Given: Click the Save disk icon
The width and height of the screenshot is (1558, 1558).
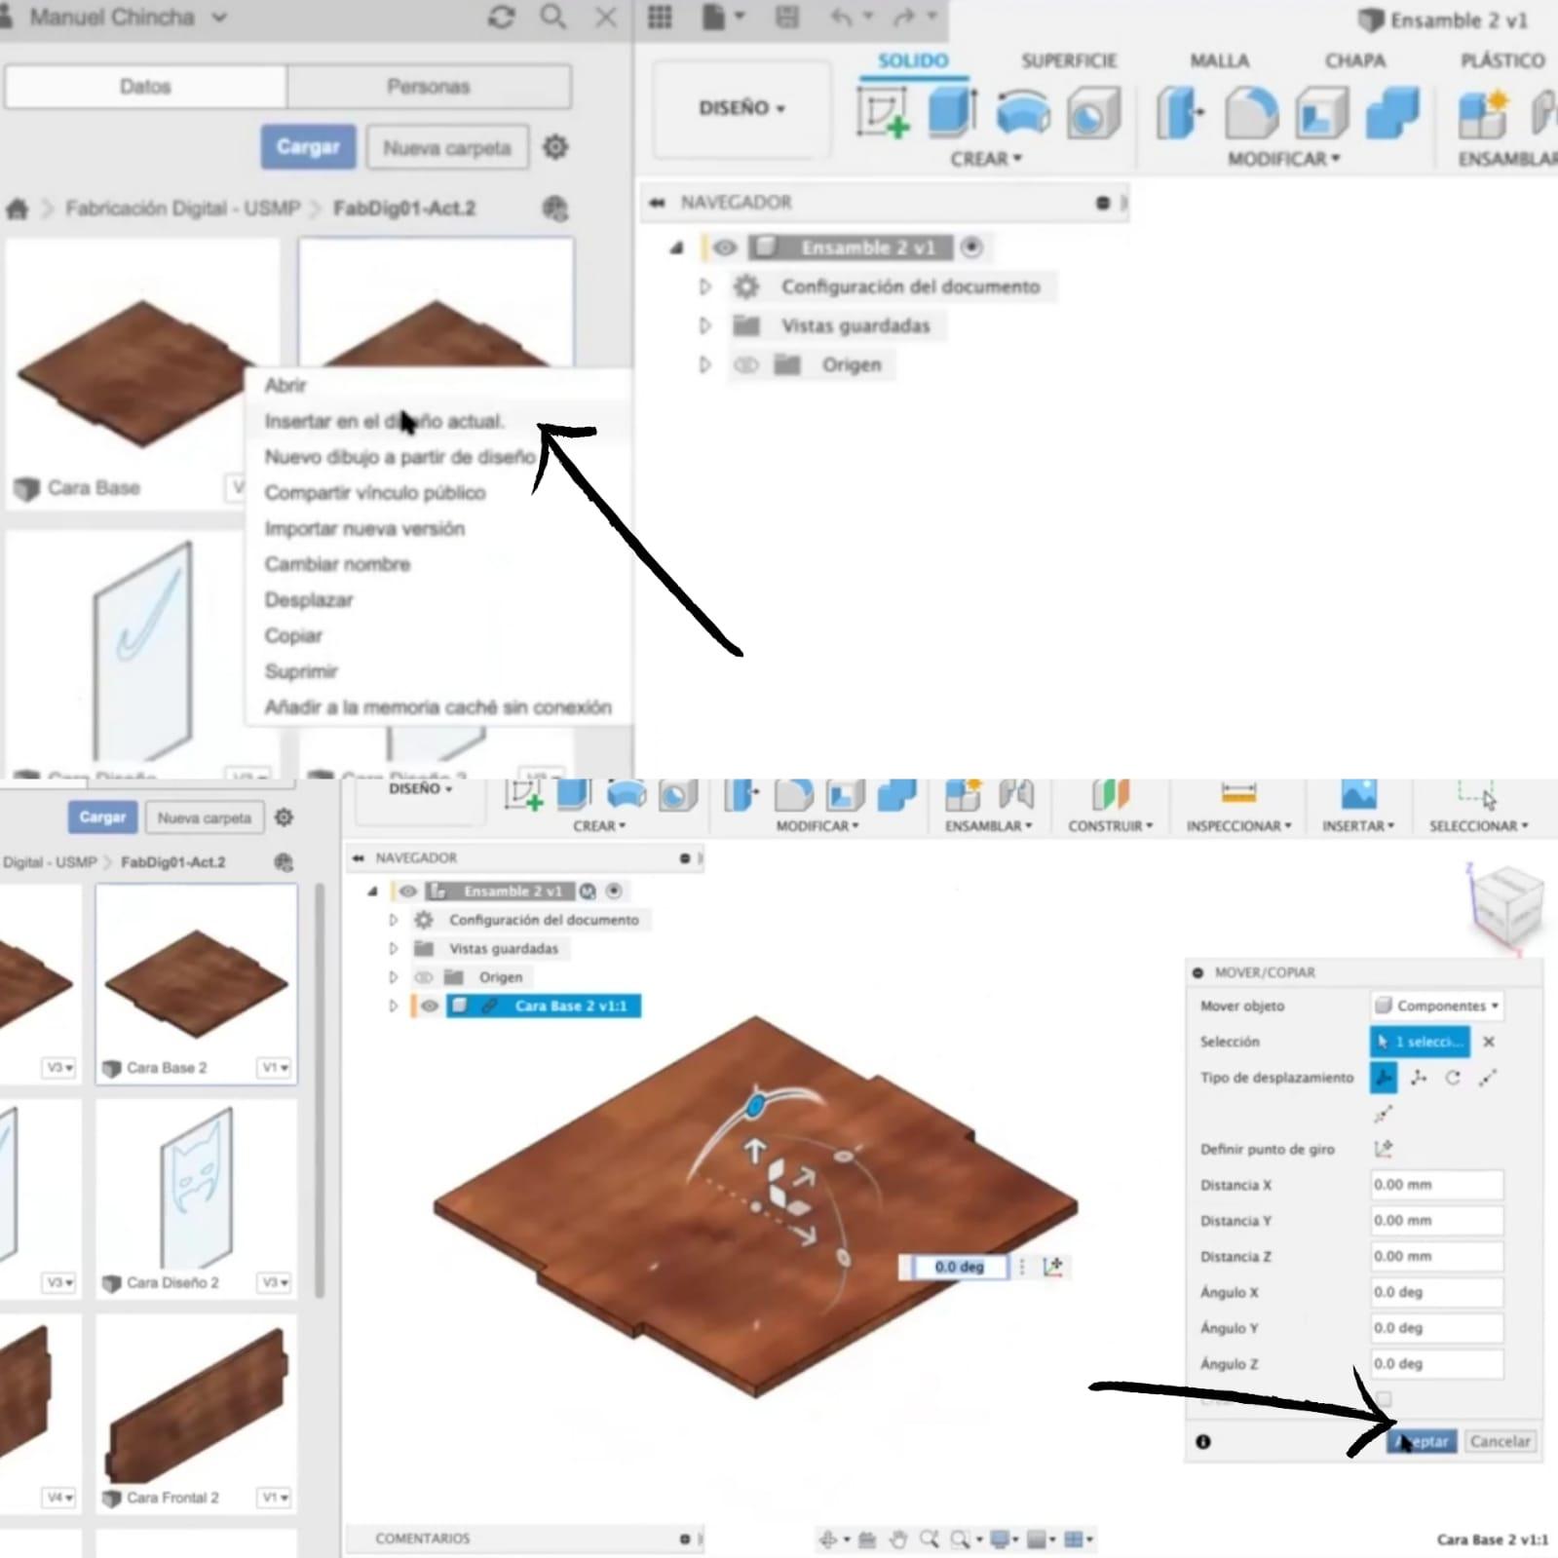Looking at the screenshot, I should click(786, 17).
